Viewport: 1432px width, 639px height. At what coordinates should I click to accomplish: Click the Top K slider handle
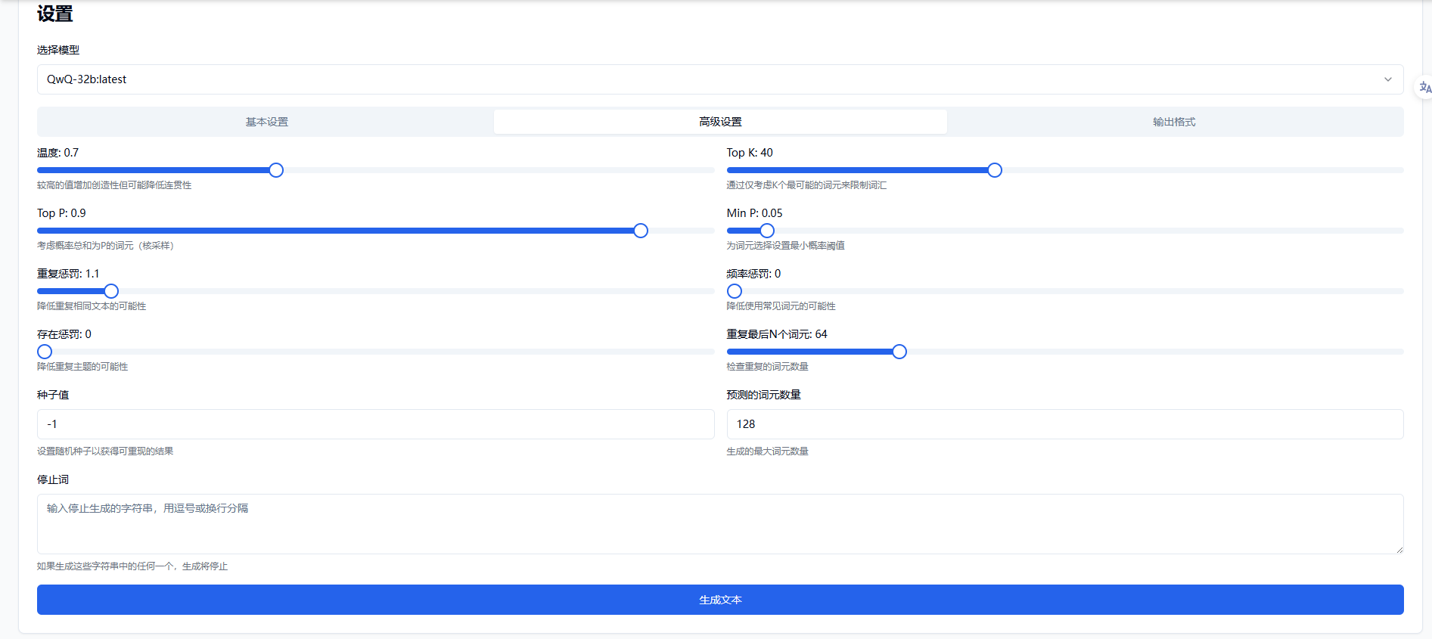995,170
